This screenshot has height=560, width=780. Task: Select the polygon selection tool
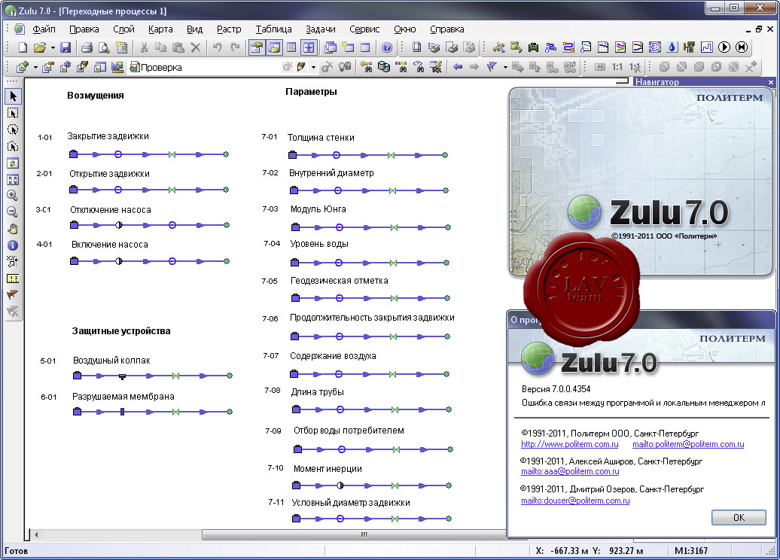coord(13,146)
